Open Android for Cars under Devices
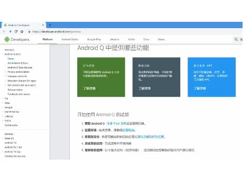Image resolution: width=243 pixels, height=182 pixels. (13, 147)
